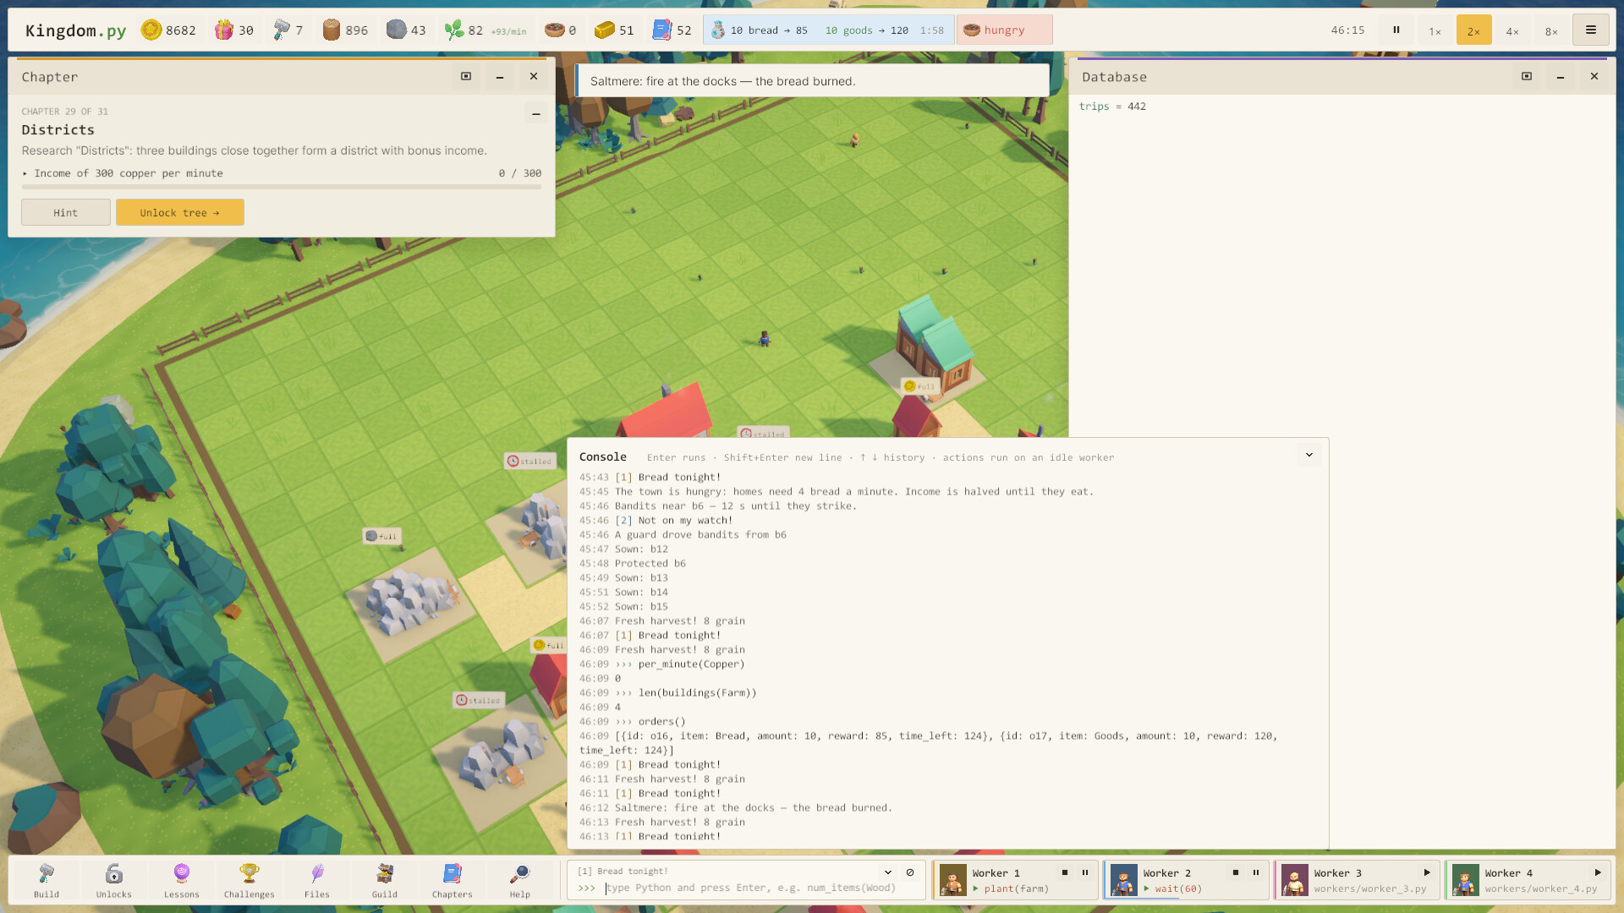Click the wood log resource 896
Screen dimensions: 1624x913
click(x=345, y=30)
